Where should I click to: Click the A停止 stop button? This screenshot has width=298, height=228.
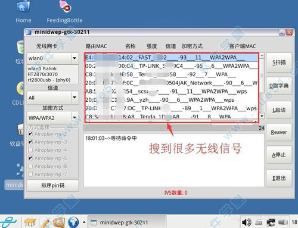pyautogui.click(x=279, y=155)
